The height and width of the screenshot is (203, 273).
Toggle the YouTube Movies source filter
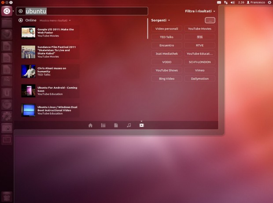point(199,29)
